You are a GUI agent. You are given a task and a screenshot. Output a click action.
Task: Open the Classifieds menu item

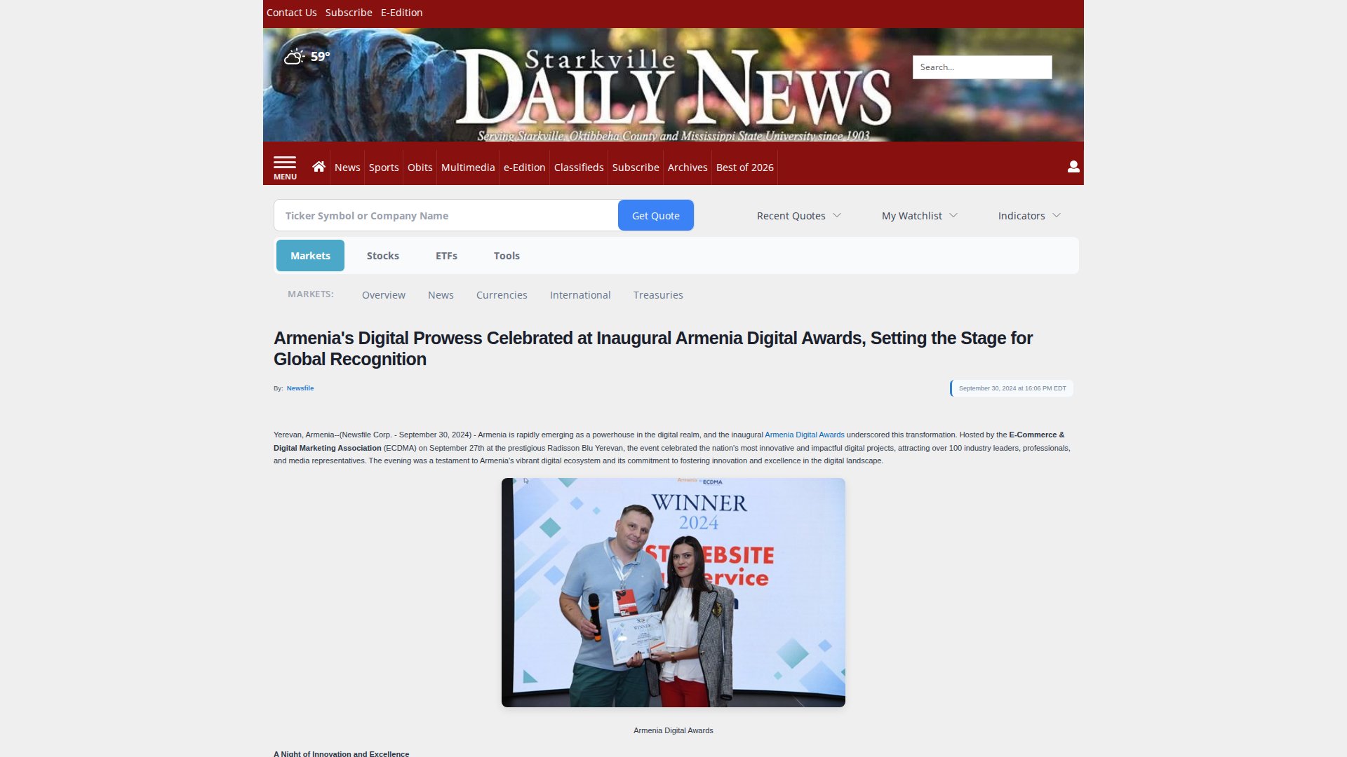578,167
